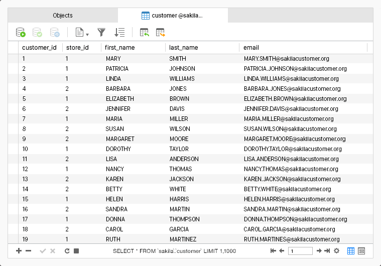
Task: Stop the running query
Action: 76,250
